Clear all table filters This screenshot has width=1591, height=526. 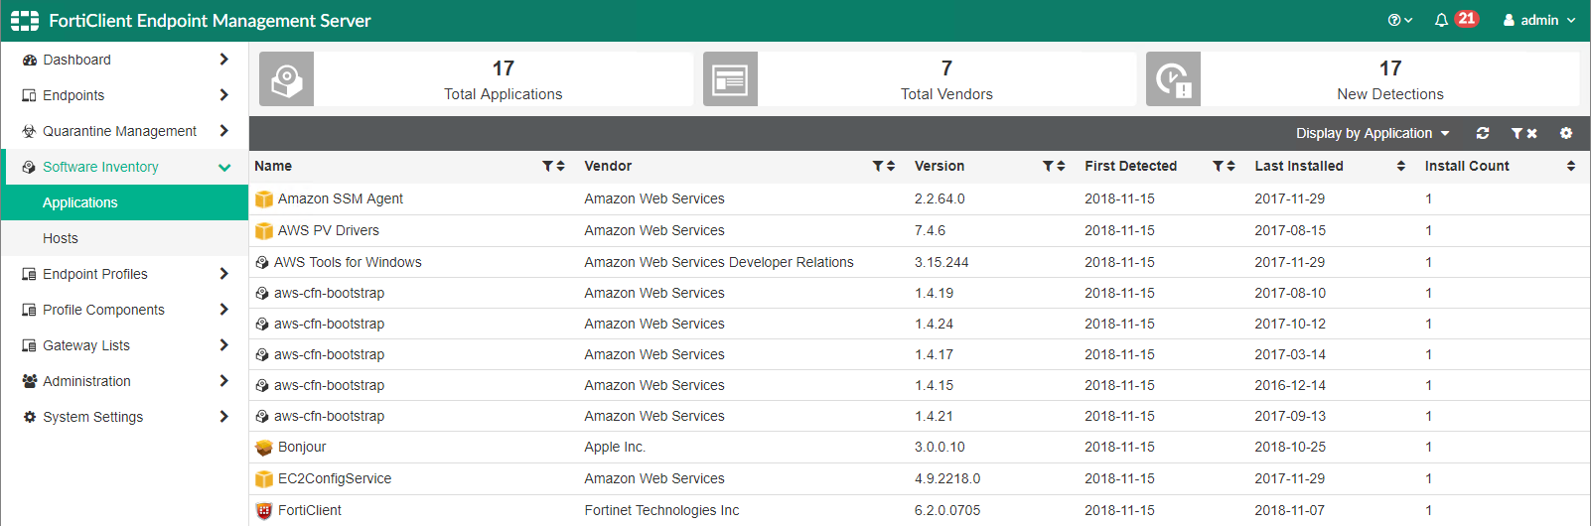(x=1524, y=133)
